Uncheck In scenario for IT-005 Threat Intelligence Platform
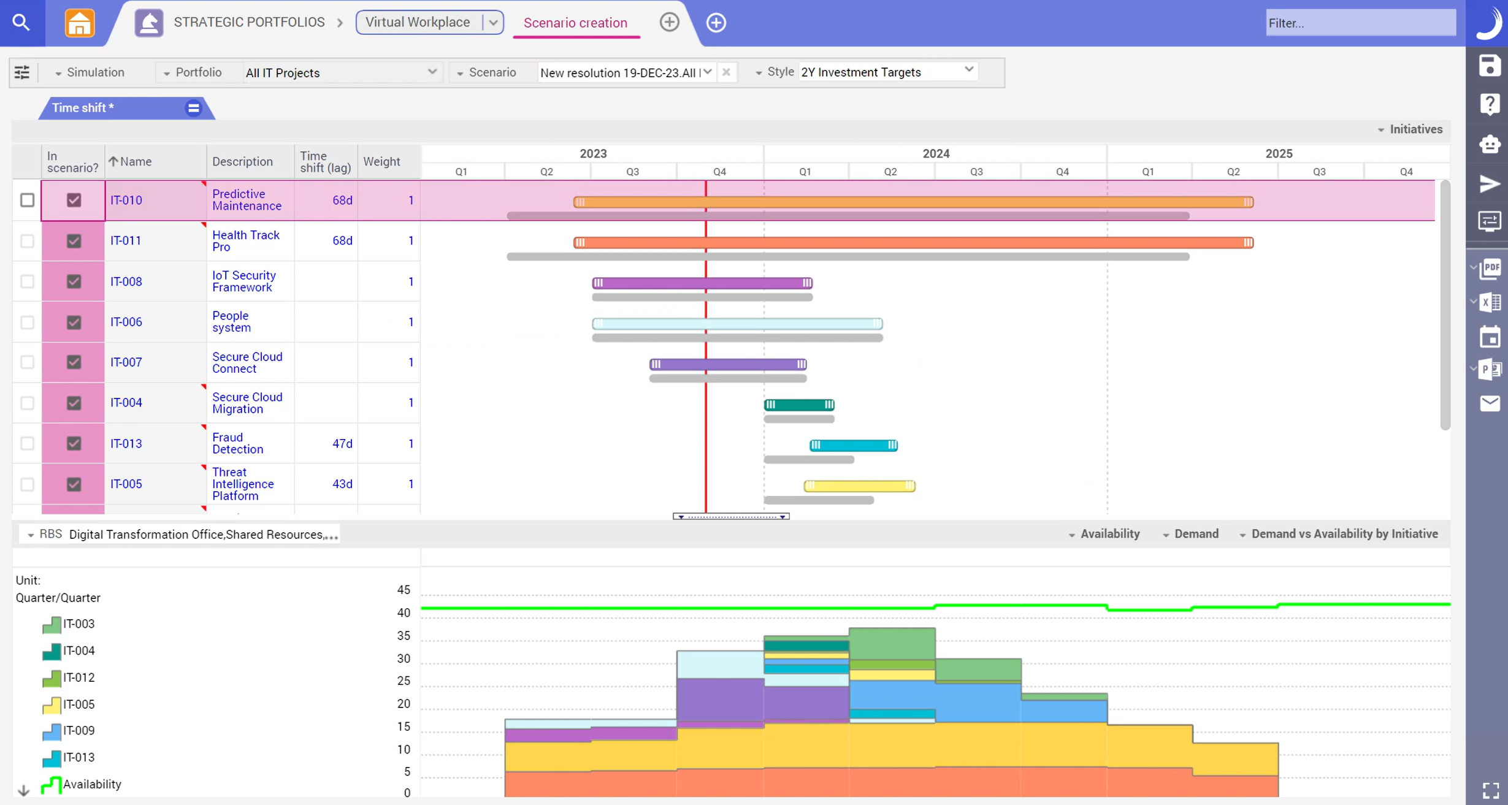 [x=74, y=484]
